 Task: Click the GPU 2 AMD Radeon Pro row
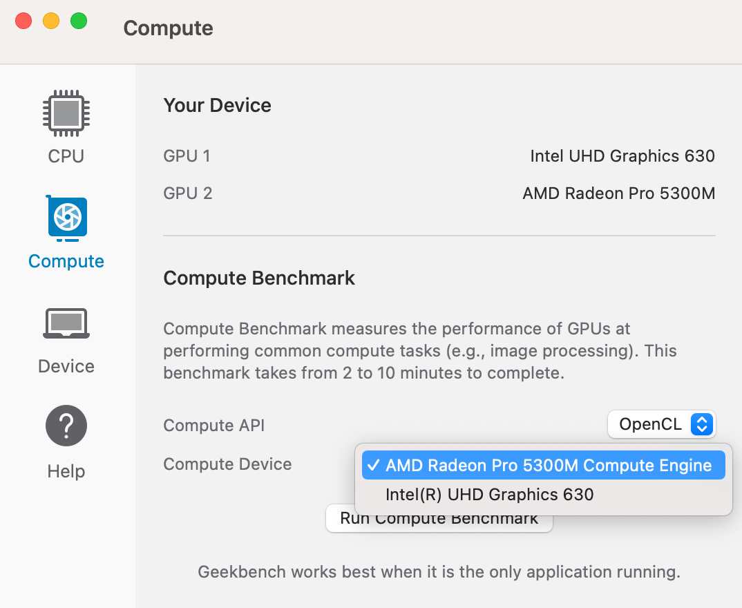439,193
